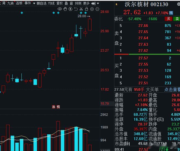This screenshot has width=180, height=151.
Task: Click stock name 沃尔核材 002130
Action: [147, 5]
